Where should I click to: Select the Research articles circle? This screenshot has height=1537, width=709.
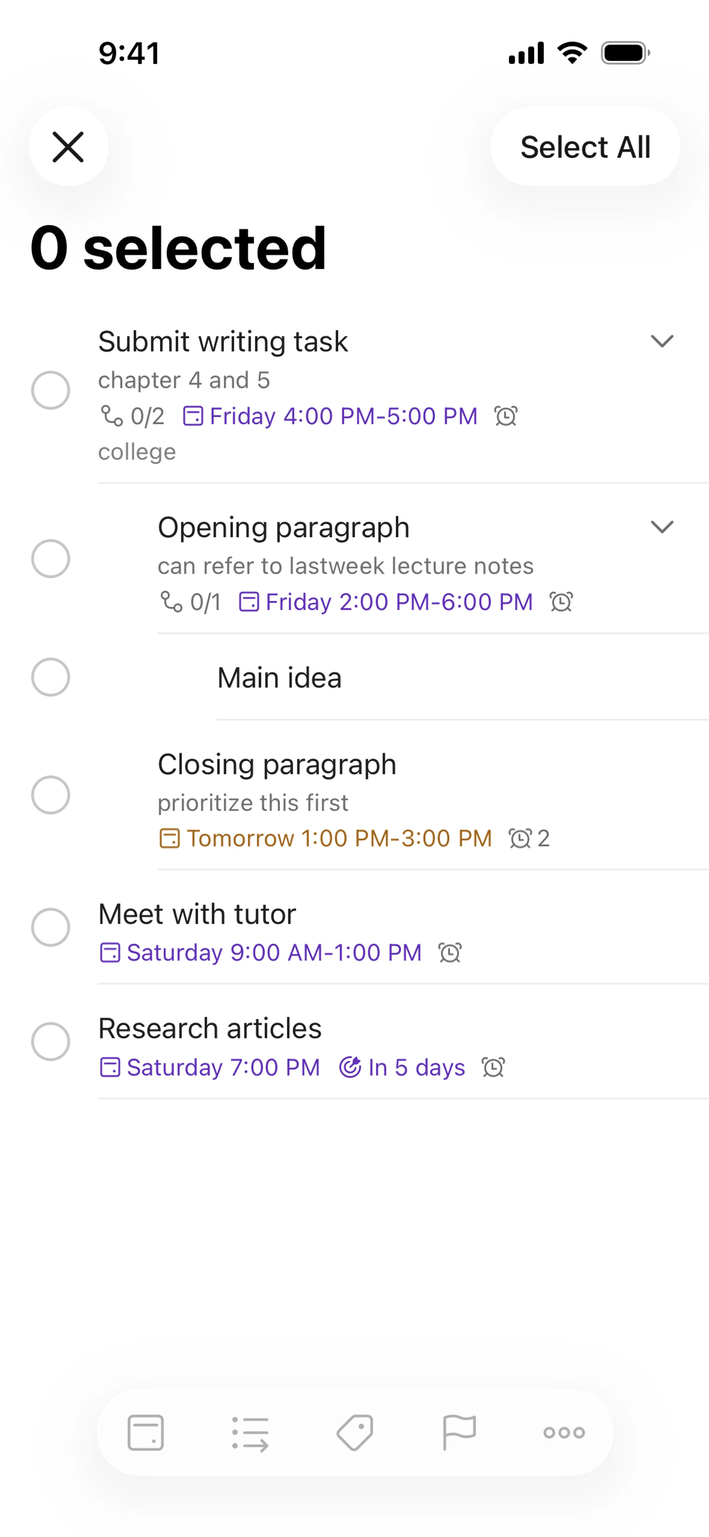(x=51, y=1042)
